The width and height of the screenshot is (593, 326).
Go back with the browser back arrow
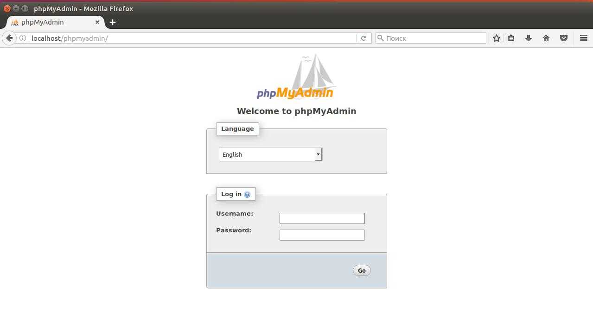point(9,38)
